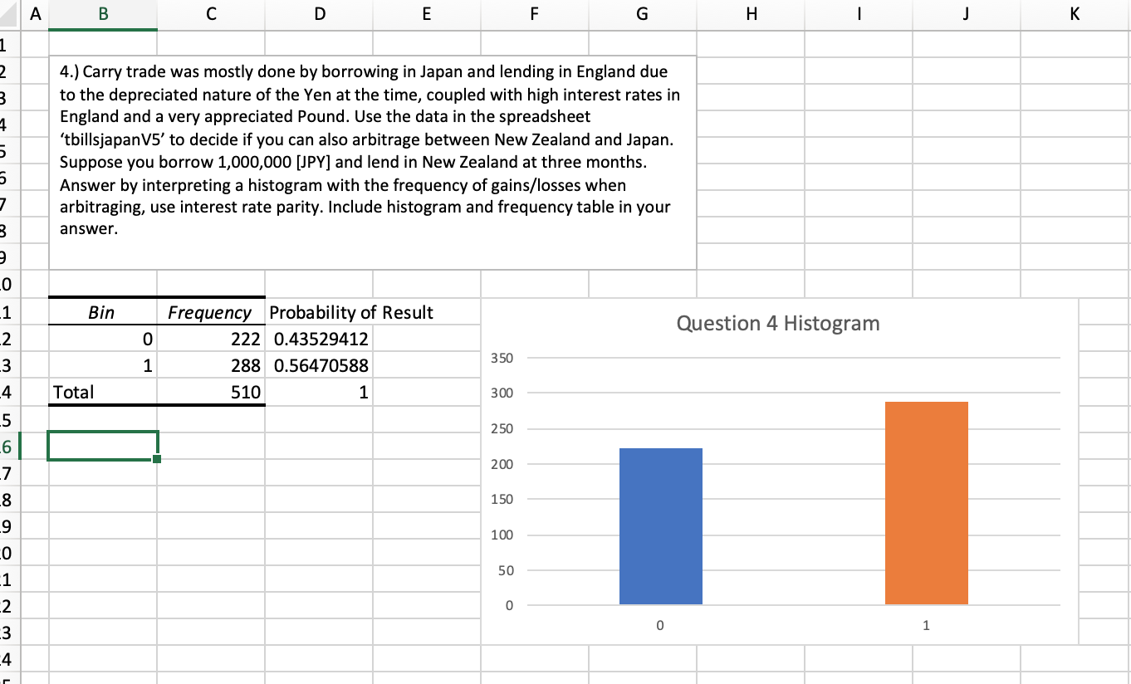This screenshot has height=684, width=1131.
Task: Select column I header
Action: pyautogui.click(x=859, y=15)
